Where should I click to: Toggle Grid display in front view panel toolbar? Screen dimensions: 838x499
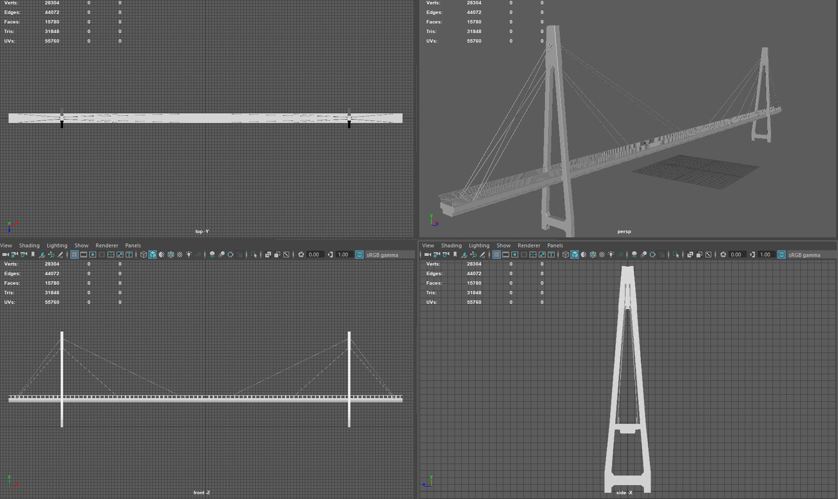(75, 255)
